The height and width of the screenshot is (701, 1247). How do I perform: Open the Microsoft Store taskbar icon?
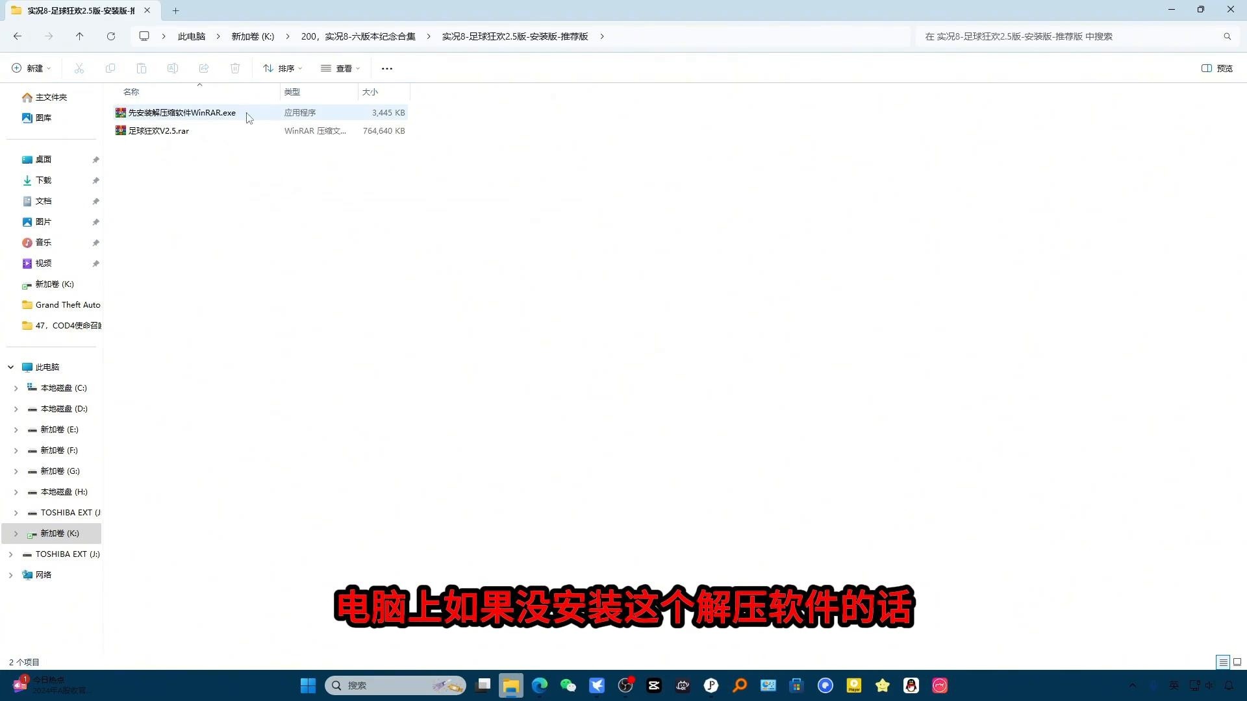coord(797,685)
